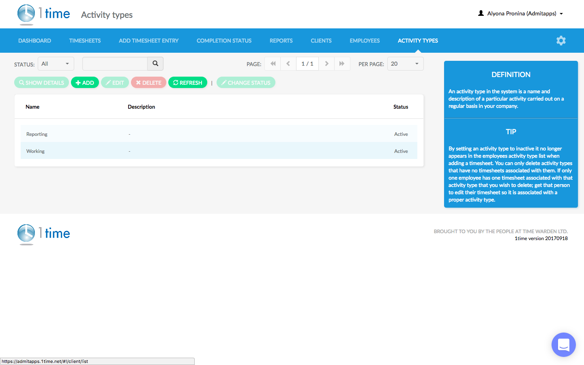
Task: Click the Refresh button
Action: coord(188,83)
